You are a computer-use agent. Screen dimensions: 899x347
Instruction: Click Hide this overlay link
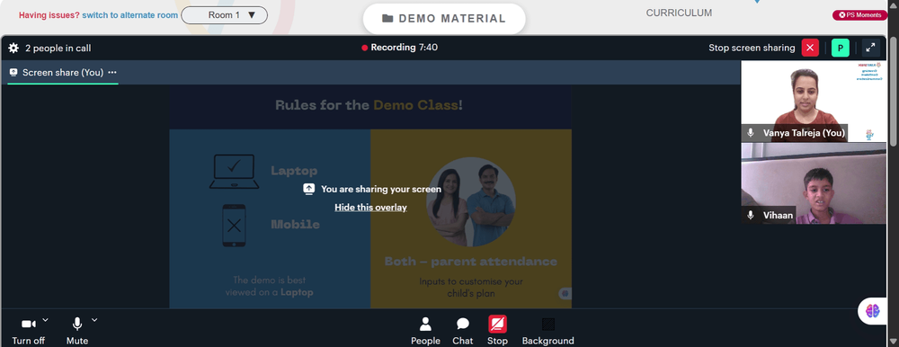(371, 208)
